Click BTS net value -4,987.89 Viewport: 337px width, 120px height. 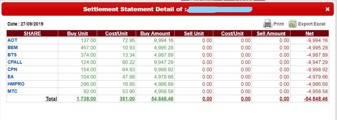point(317,55)
